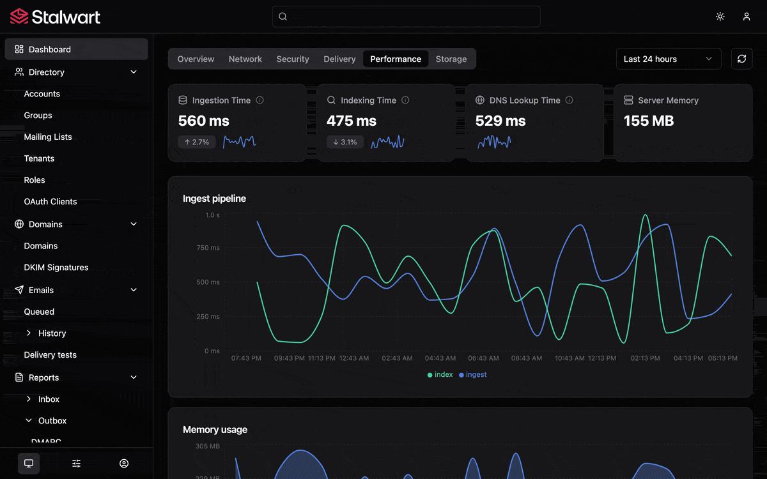Image resolution: width=767 pixels, height=479 pixels.
Task: Open the Last 24 hours dropdown
Action: (669, 59)
